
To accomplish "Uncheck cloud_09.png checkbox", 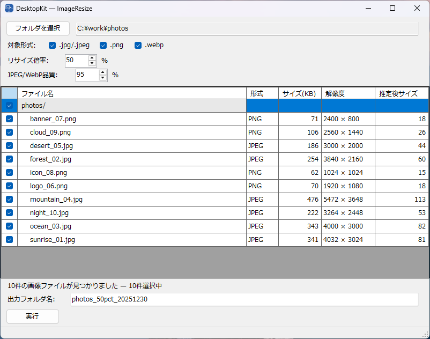I will point(9,132).
